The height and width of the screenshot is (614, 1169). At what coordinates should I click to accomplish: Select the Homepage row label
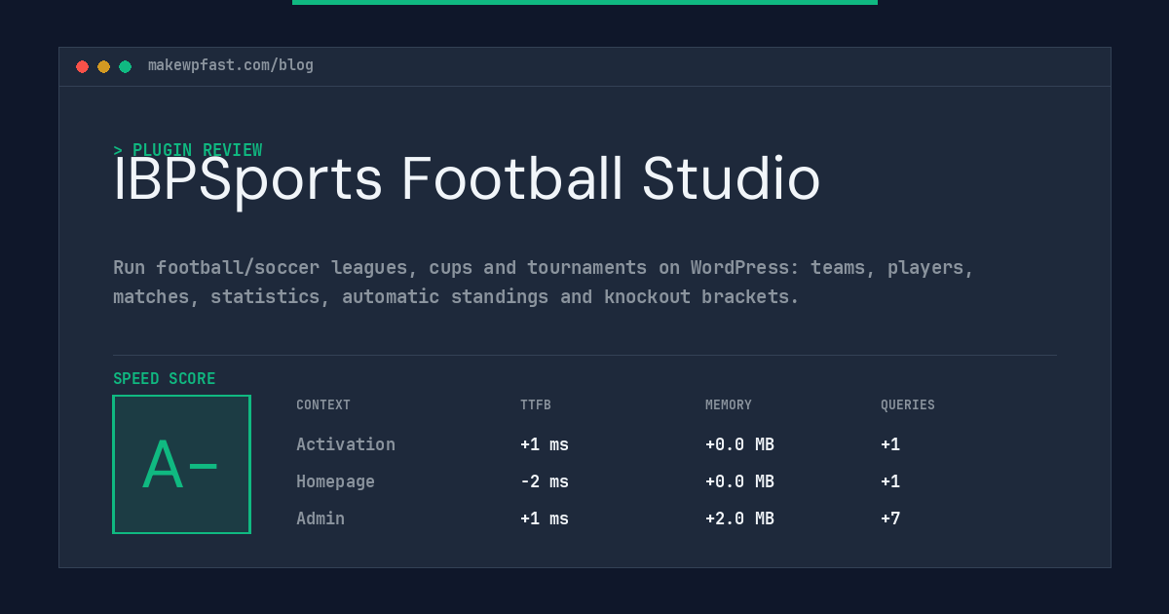(335, 481)
